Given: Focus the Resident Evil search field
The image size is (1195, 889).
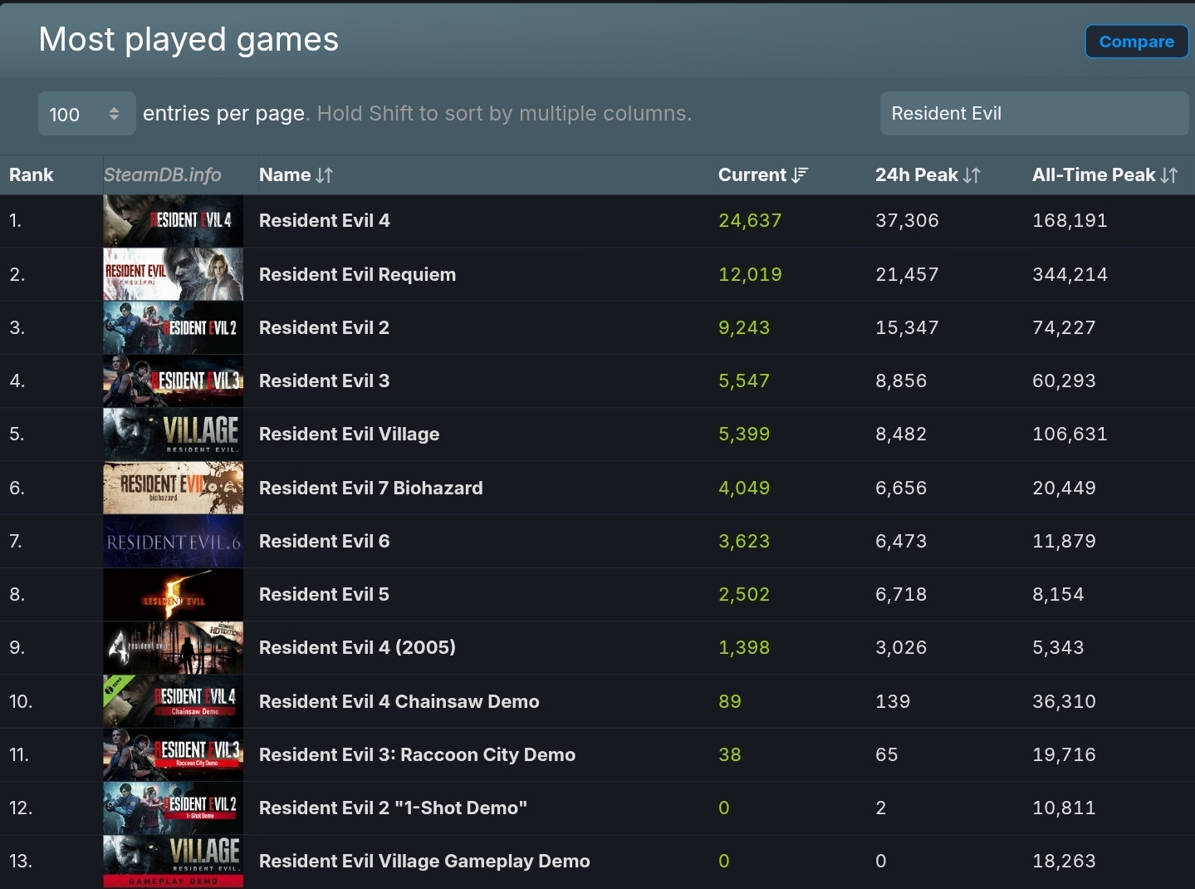Looking at the screenshot, I should click(1034, 114).
